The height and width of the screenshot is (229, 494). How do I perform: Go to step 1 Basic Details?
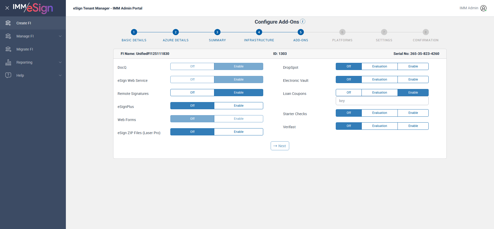134,32
